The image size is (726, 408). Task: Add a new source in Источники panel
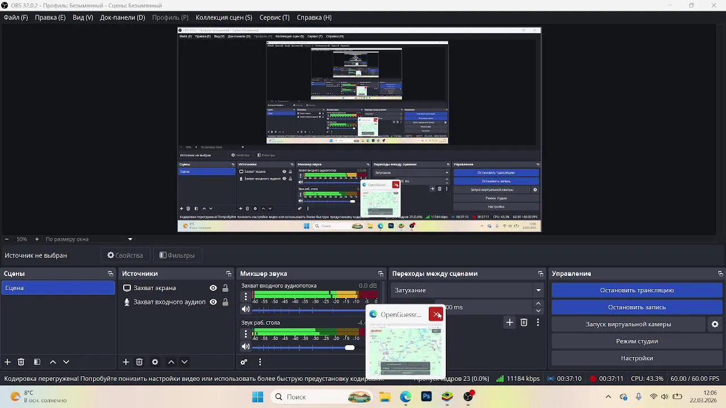pyautogui.click(x=126, y=362)
